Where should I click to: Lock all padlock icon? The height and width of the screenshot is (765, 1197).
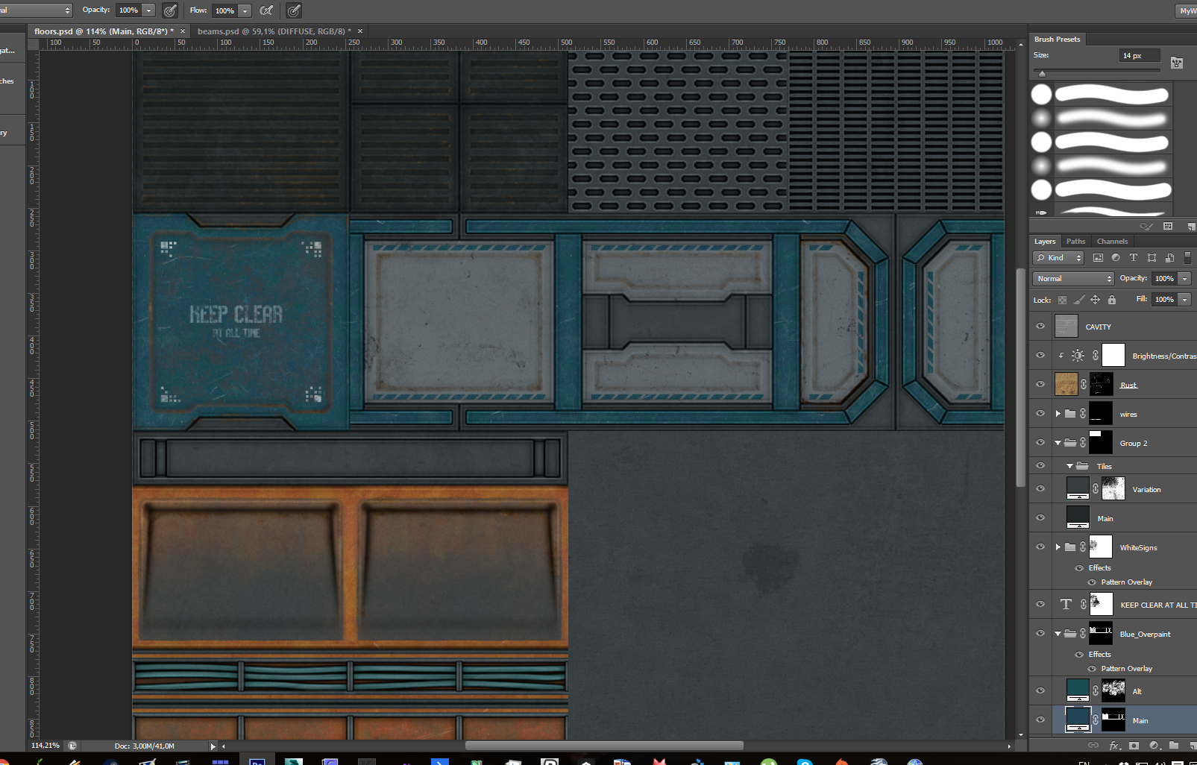click(x=1112, y=300)
